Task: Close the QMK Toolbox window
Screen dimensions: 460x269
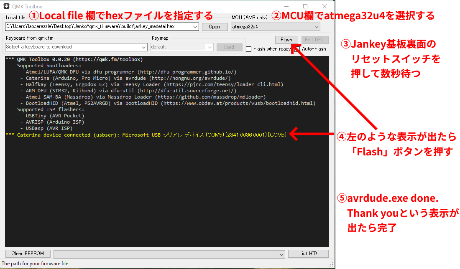Action: coord(325,7)
